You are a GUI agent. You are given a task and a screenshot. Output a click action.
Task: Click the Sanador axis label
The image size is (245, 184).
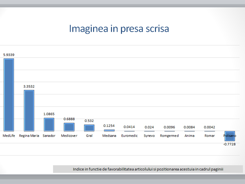[x=49, y=136]
